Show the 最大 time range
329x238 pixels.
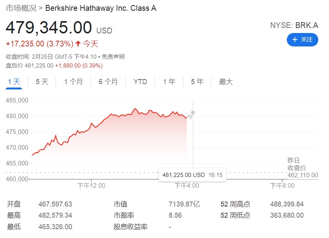click(x=226, y=82)
